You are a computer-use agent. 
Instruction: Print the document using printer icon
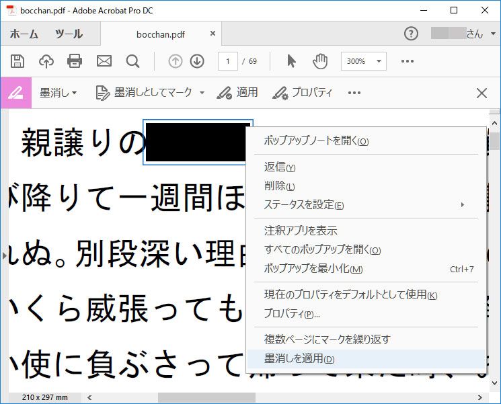[75, 61]
